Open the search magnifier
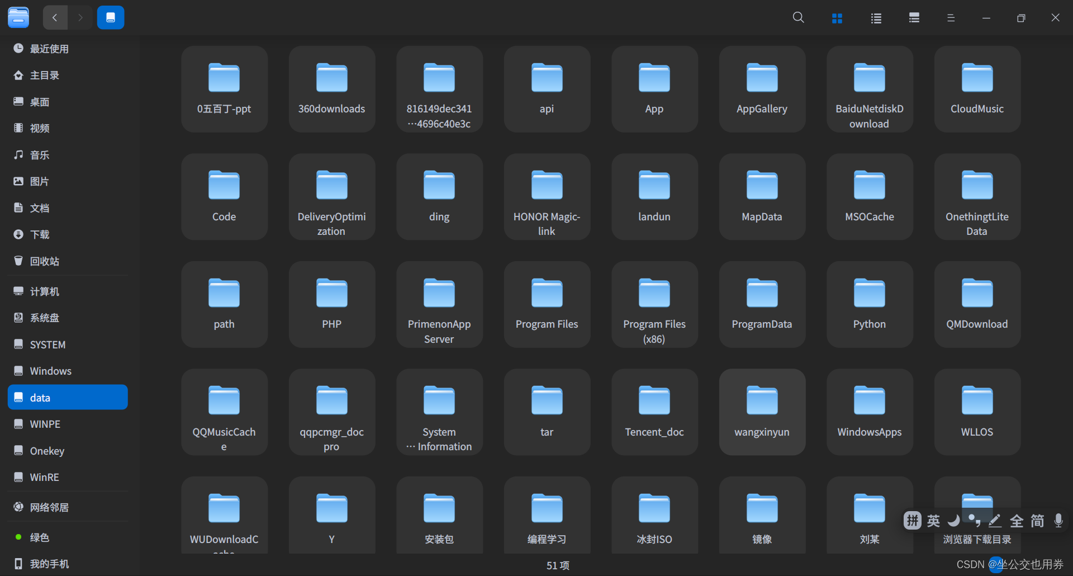This screenshot has width=1073, height=576. (799, 18)
